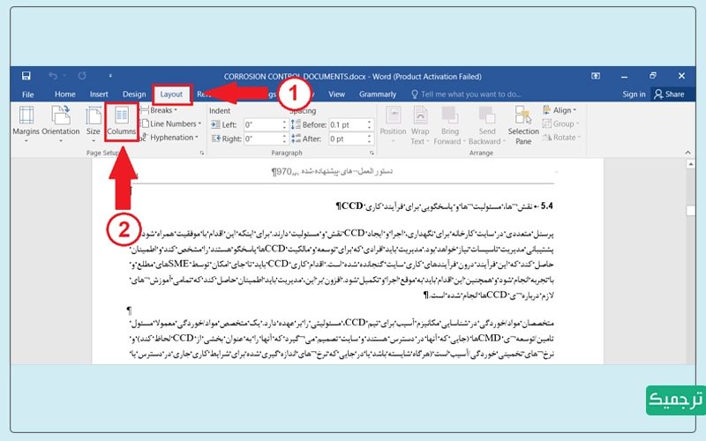The width and height of the screenshot is (706, 441).
Task: Expand Line Numbers dropdown
Action: tap(171, 123)
